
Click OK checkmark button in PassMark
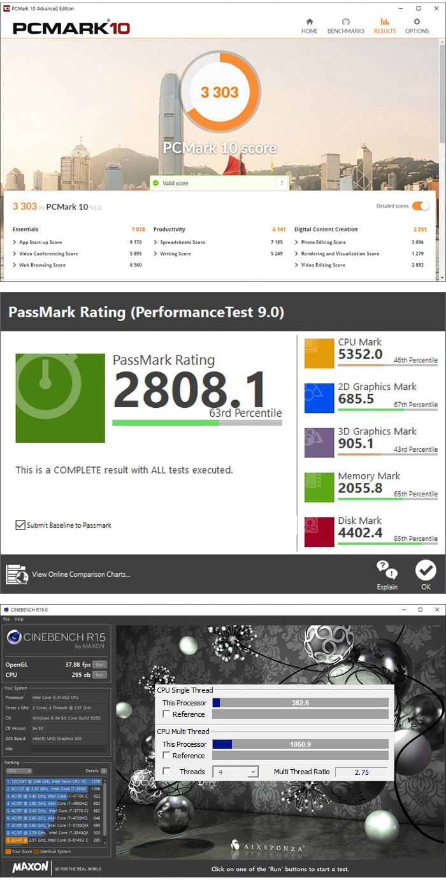426,575
